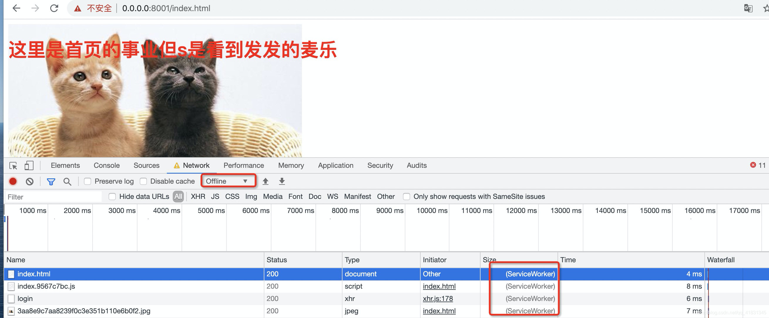Export HAR file using download arrow
Viewport: 769px width, 318px height.
(281, 181)
